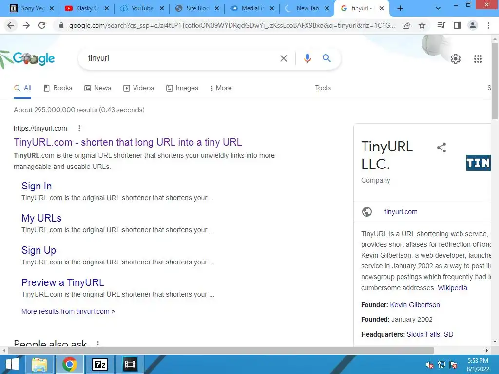Open Google quick settings gear

pyautogui.click(x=456, y=59)
